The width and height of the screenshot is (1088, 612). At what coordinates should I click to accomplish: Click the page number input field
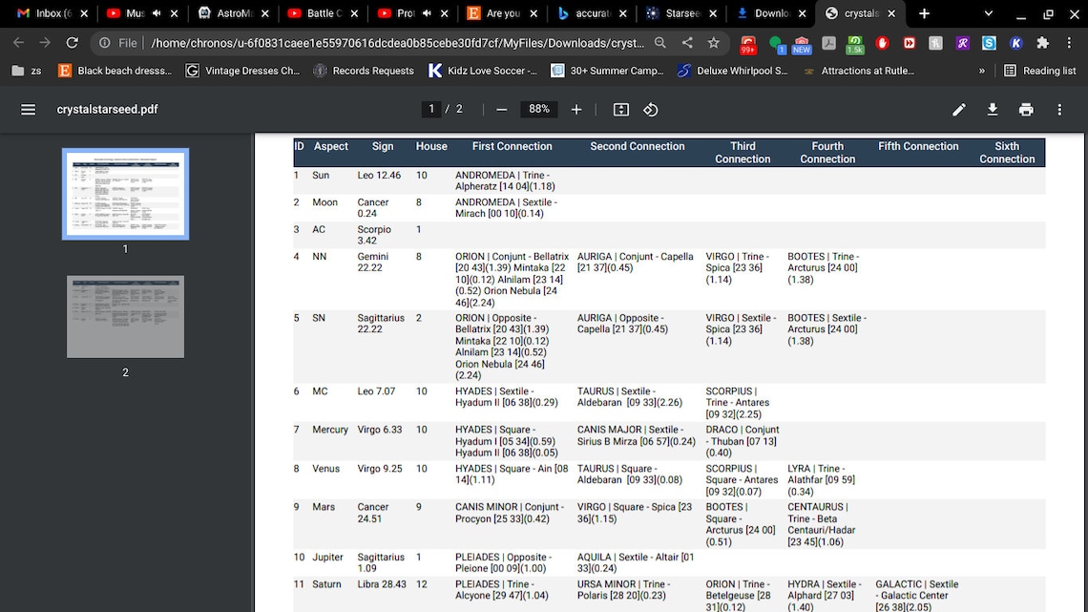click(x=430, y=109)
